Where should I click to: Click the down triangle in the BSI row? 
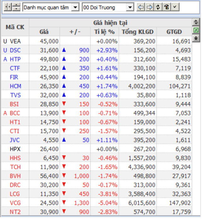64,104
